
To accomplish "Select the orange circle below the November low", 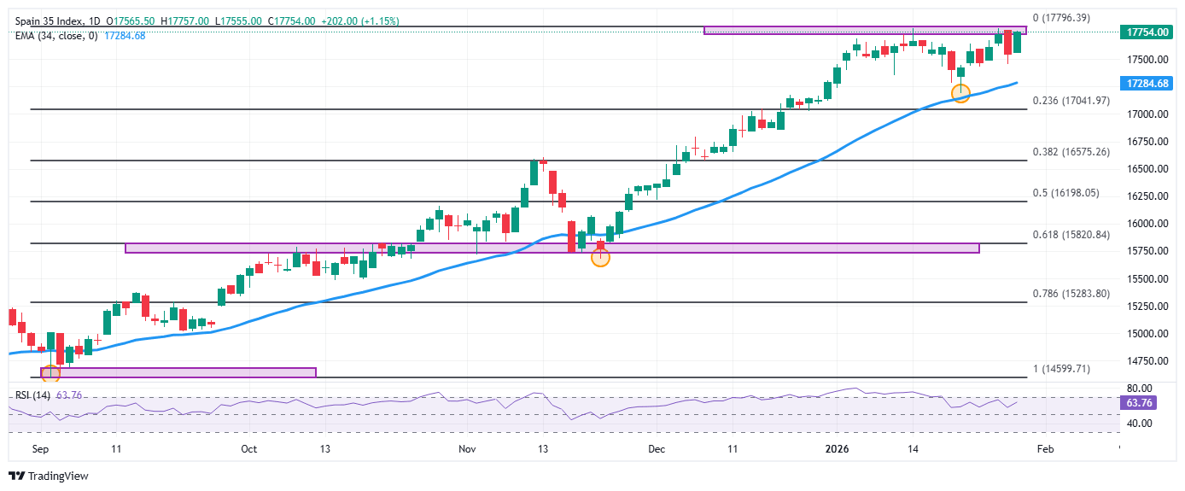I will [x=600, y=257].
